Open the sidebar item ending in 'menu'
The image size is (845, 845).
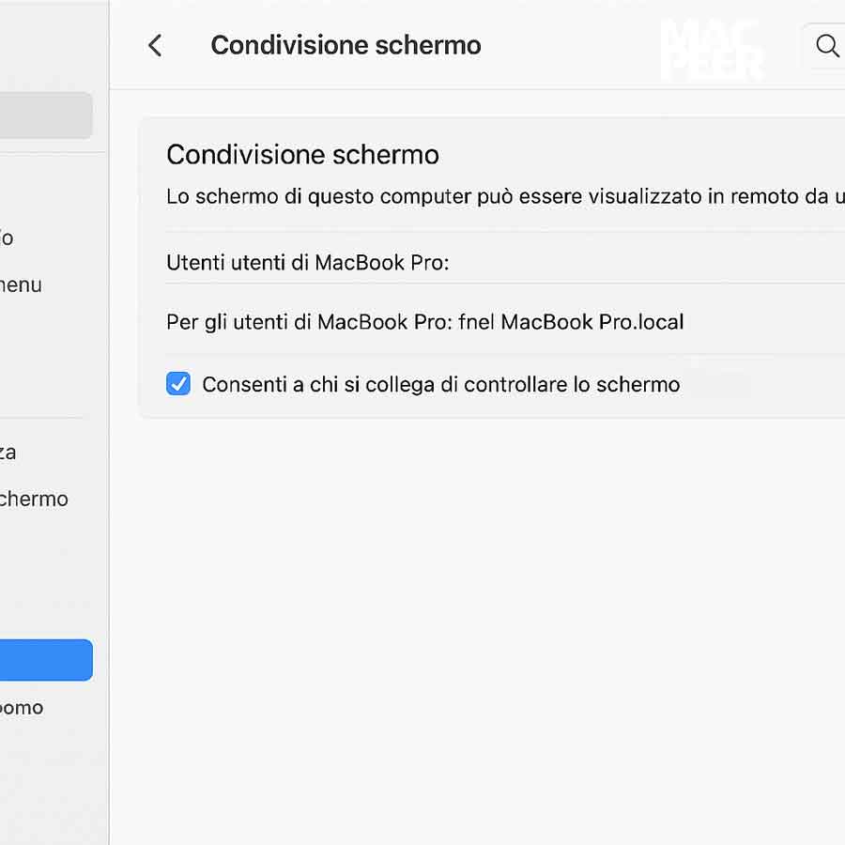pos(21,284)
